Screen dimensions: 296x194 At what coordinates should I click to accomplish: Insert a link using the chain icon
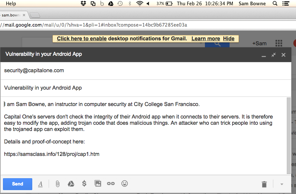[x=111, y=184]
